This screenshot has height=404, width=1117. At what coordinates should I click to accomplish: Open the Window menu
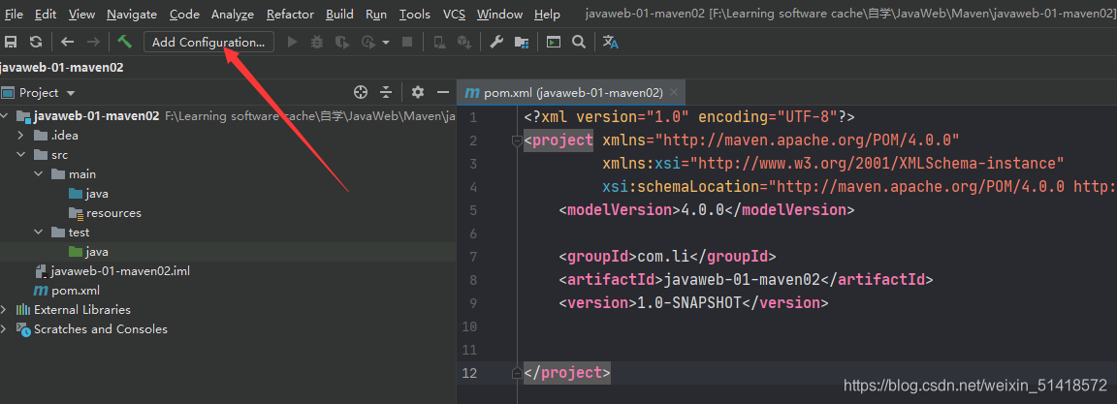coord(499,15)
